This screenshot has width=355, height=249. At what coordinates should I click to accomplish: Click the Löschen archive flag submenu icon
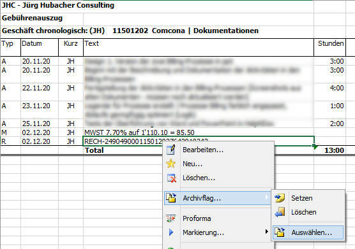pos(280,212)
